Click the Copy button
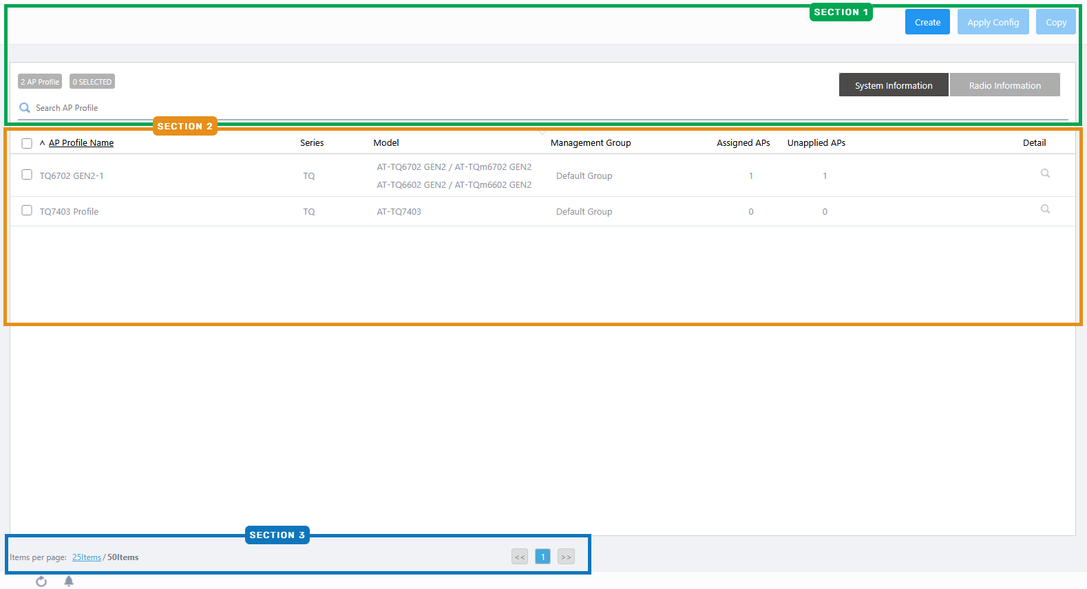 (x=1055, y=22)
